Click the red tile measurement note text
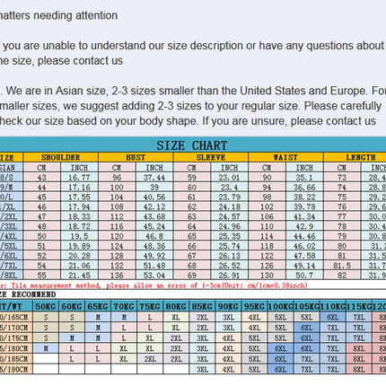This screenshot has height=386, width=386. [x=154, y=285]
